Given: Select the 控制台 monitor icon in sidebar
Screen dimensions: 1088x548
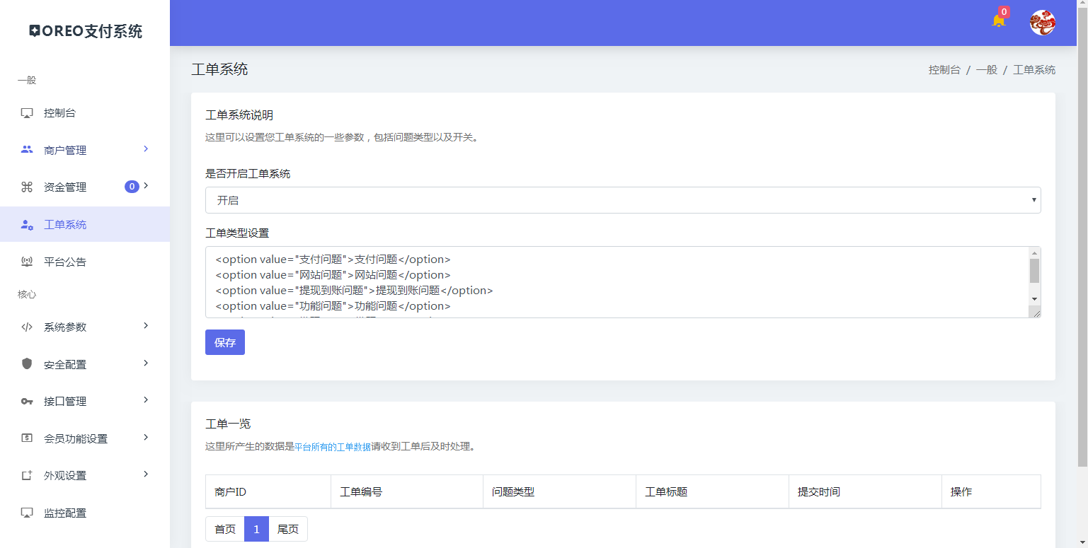Looking at the screenshot, I should click(x=26, y=112).
